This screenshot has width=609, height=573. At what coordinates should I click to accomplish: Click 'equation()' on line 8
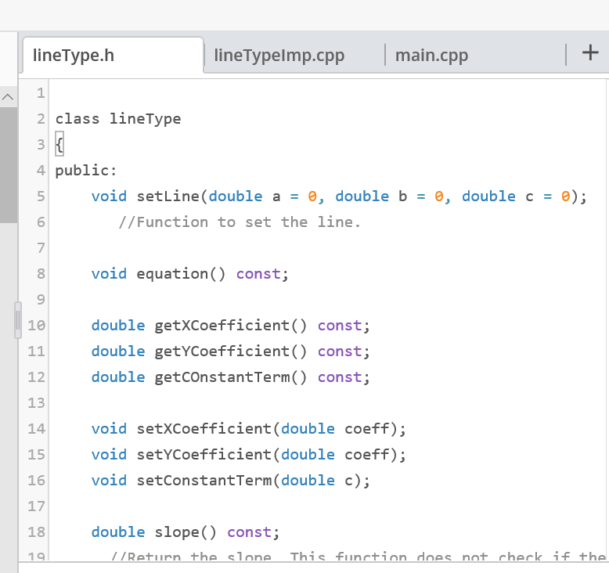181,274
